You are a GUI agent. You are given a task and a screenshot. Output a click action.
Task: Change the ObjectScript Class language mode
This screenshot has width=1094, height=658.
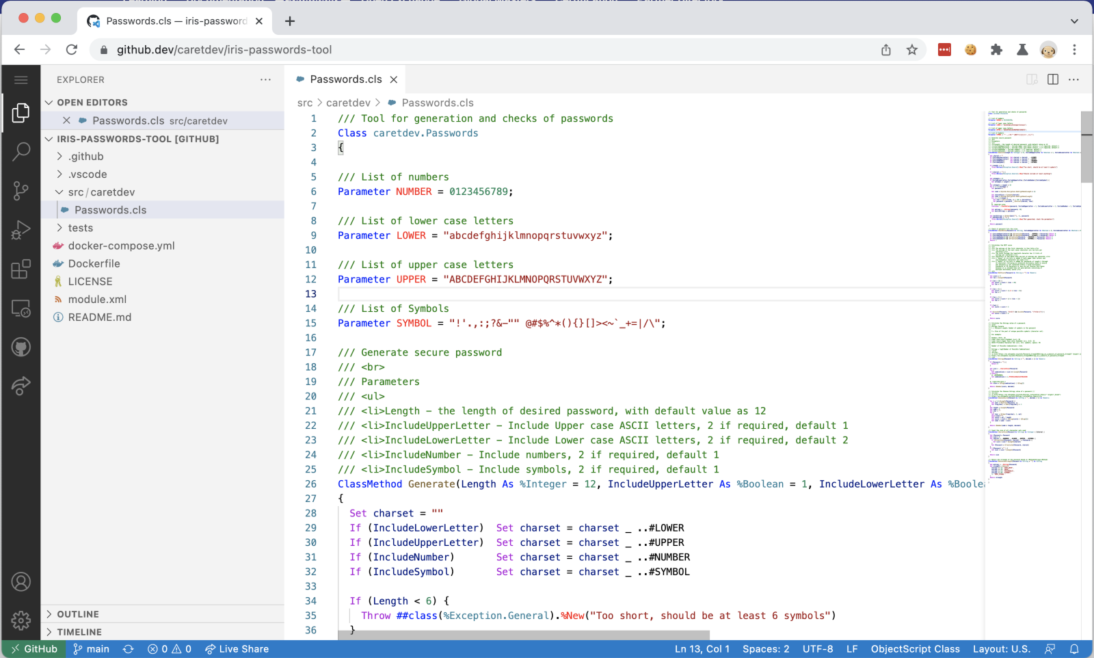coord(915,649)
